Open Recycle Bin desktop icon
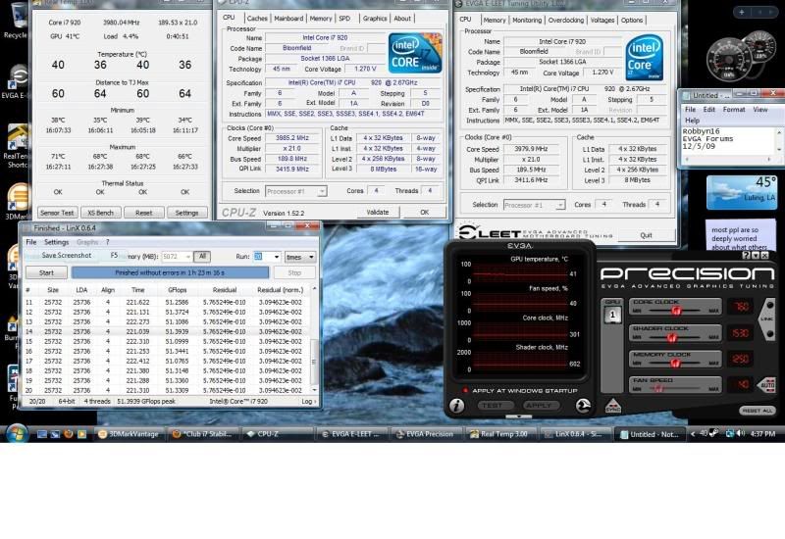 (x=14, y=22)
